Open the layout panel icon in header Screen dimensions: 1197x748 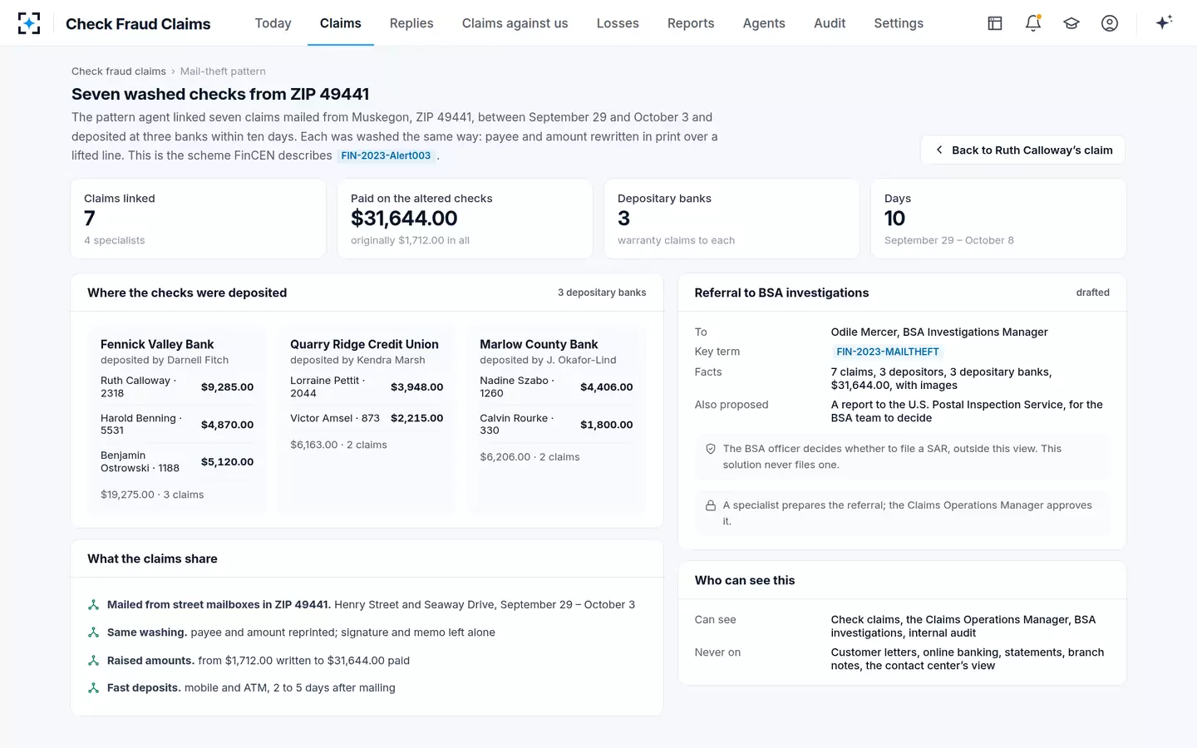point(995,23)
